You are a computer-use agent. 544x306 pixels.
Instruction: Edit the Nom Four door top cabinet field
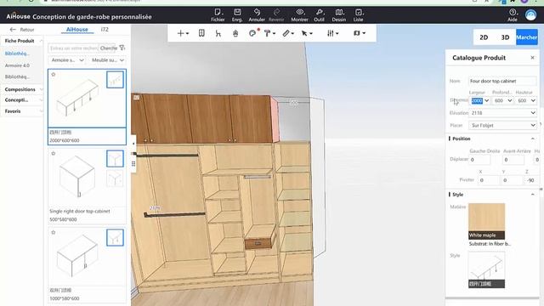502,81
